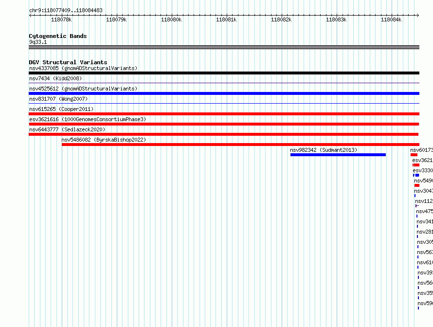Open the 'nsv4525612 (gnomADStructuralVariants)' label
The width and height of the screenshot is (433, 327).
83,89
